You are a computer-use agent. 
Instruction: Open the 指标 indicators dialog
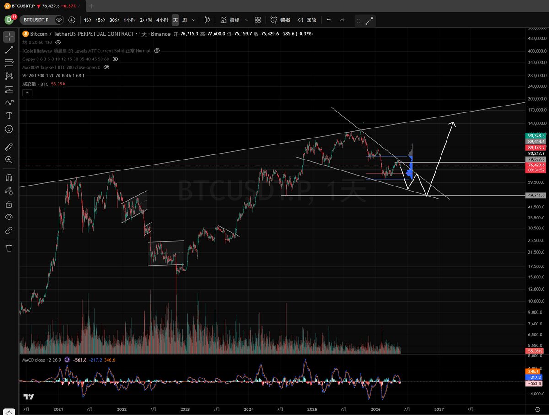[x=230, y=20]
